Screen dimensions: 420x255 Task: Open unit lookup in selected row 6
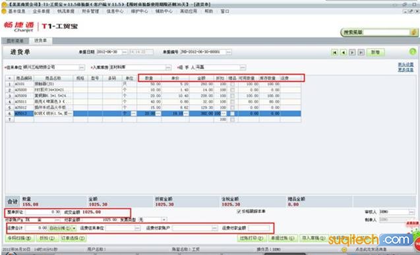tap(133, 113)
